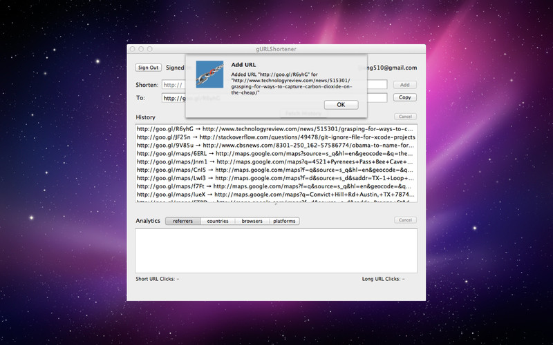Click the empty Analytics results area

[276, 250]
